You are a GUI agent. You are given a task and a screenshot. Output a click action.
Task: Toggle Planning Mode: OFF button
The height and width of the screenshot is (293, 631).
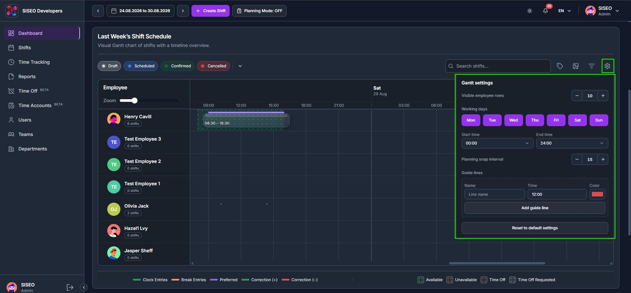point(259,11)
